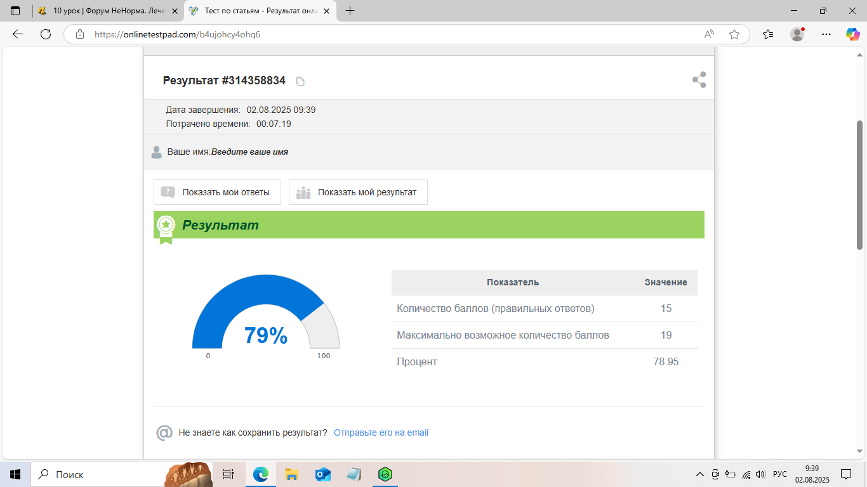Open the volume control in the tray
The image size is (867, 487).
click(x=761, y=474)
